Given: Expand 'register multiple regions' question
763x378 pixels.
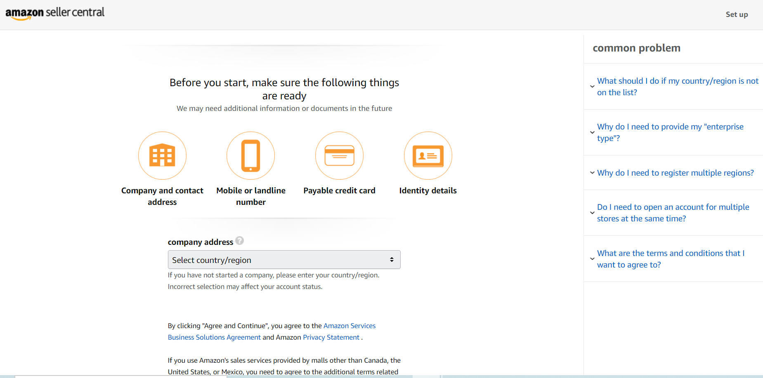Looking at the screenshot, I should pos(675,173).
